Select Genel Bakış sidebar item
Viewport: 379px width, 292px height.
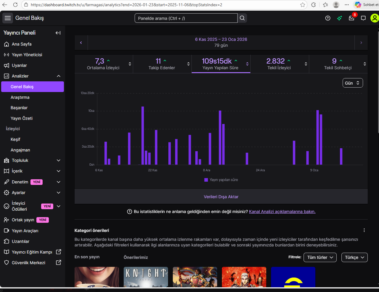point(33,87)
